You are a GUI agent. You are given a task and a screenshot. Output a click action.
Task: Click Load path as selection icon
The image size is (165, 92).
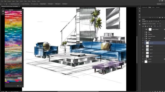(x=155, y=18)
